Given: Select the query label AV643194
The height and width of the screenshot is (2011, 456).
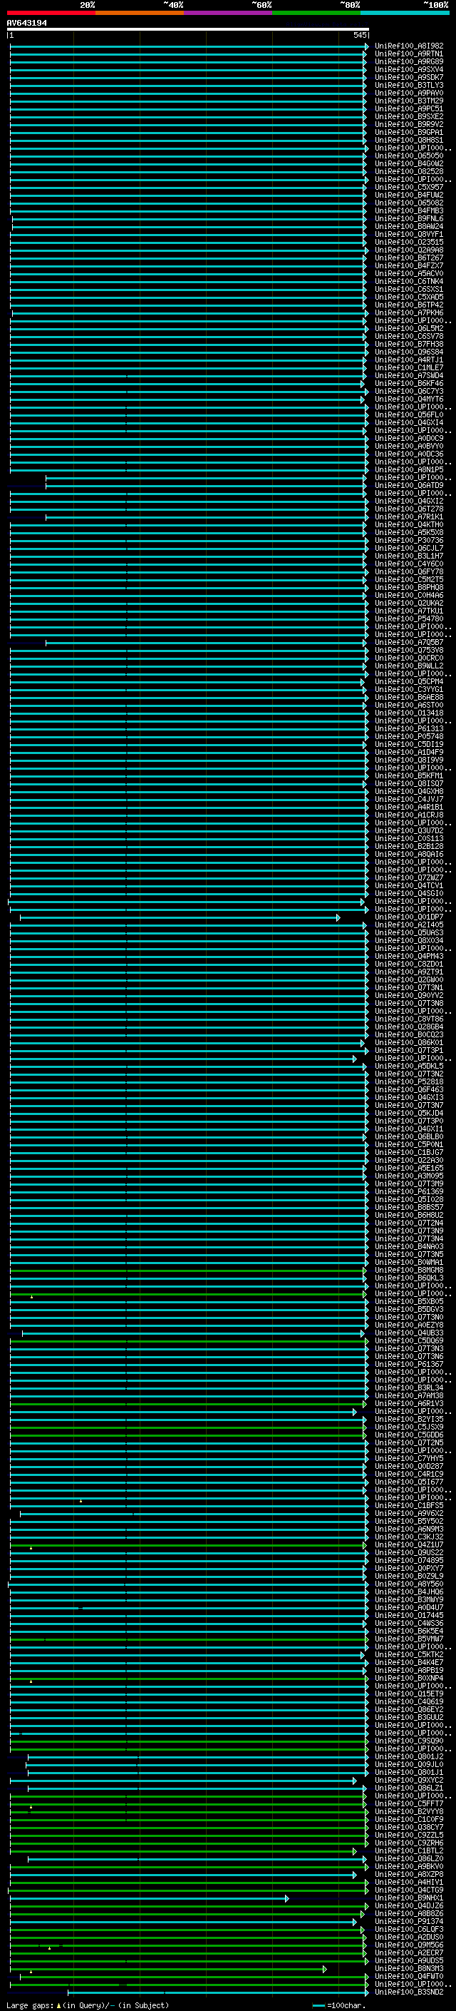Looking at the screenshot, I should click(x=26, y=23).
